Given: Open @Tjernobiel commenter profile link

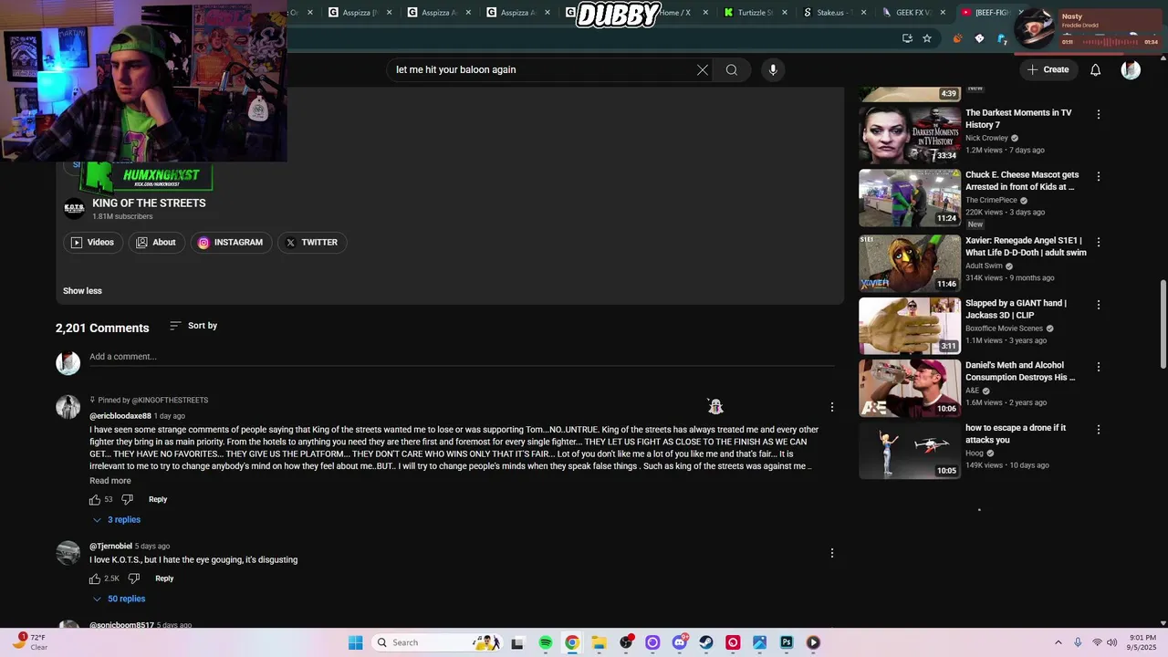Looking at the screenshot, I should (110, 547).
